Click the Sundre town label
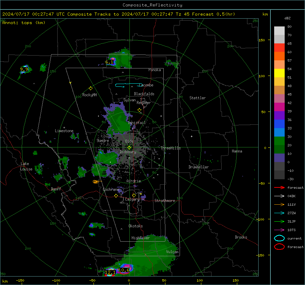 [103, 141]
